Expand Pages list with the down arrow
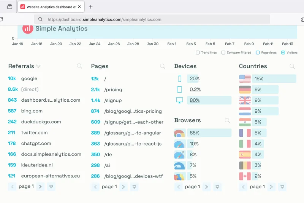 pos(134,187)
